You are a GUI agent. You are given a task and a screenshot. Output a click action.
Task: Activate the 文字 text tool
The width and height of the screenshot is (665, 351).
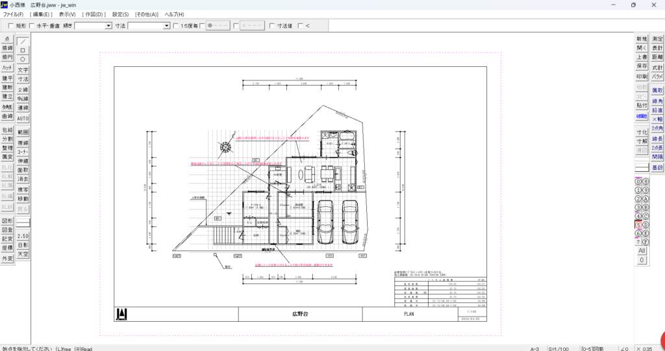pyautogui.click(x=23, y=69)
